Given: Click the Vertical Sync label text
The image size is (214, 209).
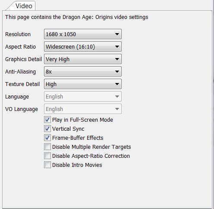Looking at the screenshot, I should [x=68, y=129].
